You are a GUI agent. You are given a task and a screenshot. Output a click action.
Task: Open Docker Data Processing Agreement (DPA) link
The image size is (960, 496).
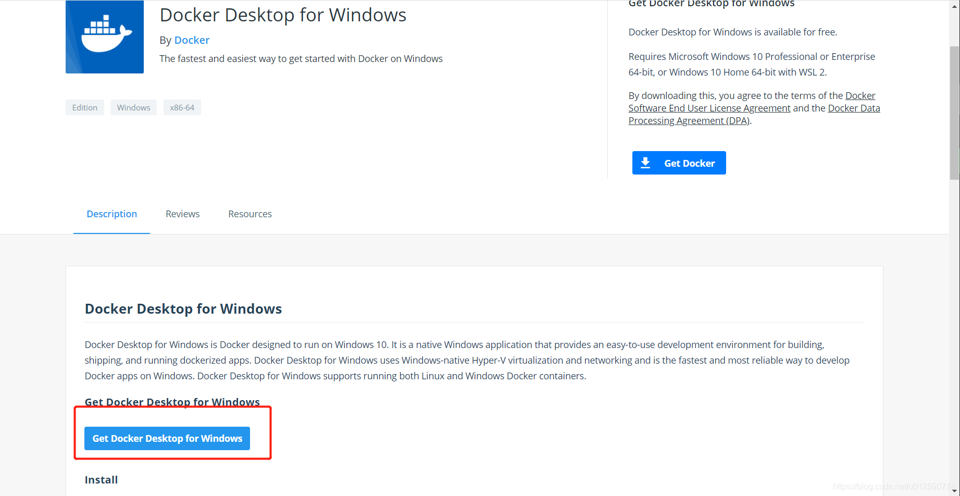point(754,114)
